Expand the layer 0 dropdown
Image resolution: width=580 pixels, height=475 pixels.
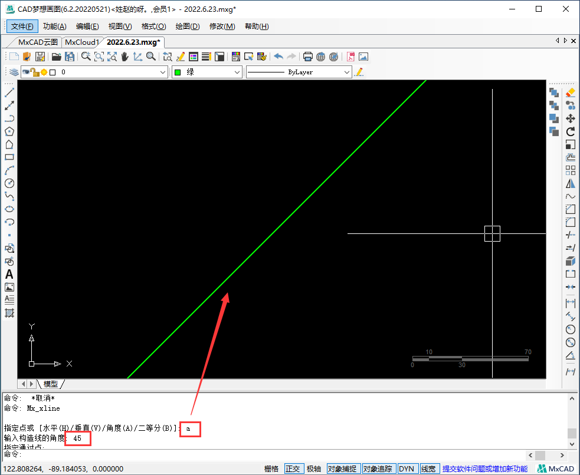(163, 72)
